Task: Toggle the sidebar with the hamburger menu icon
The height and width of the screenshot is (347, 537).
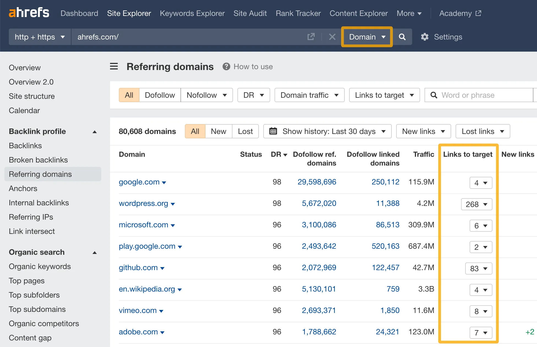Action: pyautogui.click(x=114, y=66)
